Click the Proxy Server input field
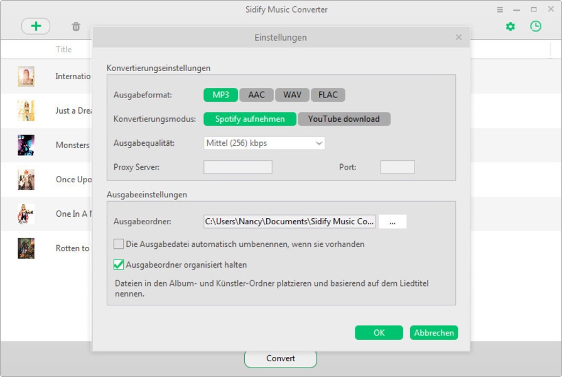This screenshot has width=562, height=377. pyautogui.click(x=238, y=167)
